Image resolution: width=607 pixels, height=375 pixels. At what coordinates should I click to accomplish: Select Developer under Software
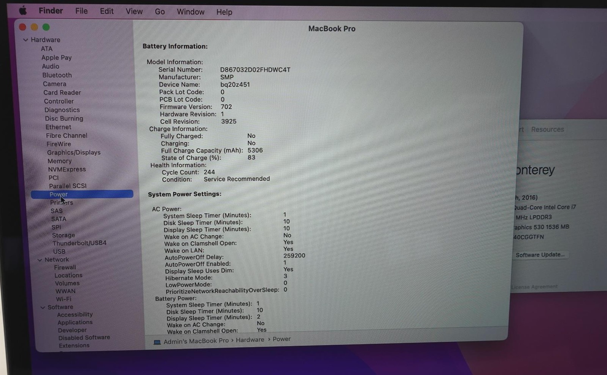(x=72, y=331)
